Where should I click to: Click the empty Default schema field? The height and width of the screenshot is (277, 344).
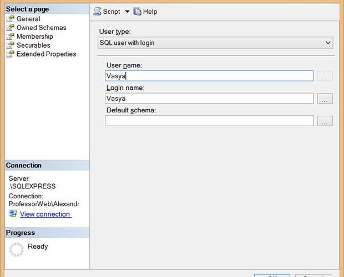[x=209, y=121]
